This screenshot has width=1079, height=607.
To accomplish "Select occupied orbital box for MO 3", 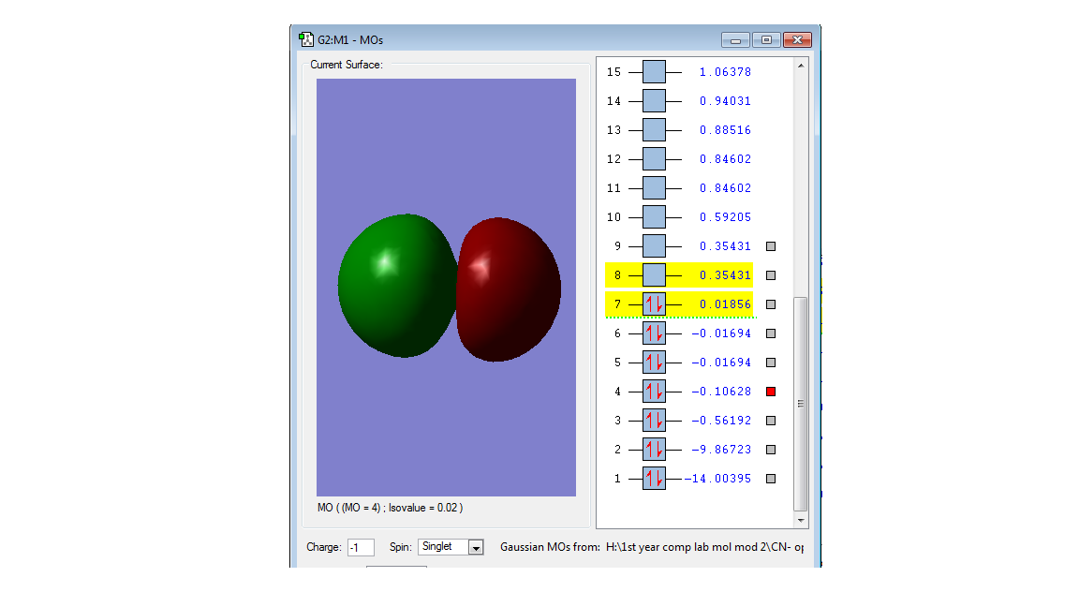I will click(654, 421).
